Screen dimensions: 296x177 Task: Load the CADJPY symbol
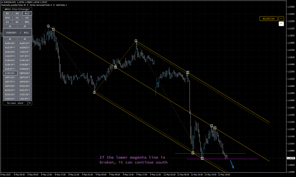10,56
